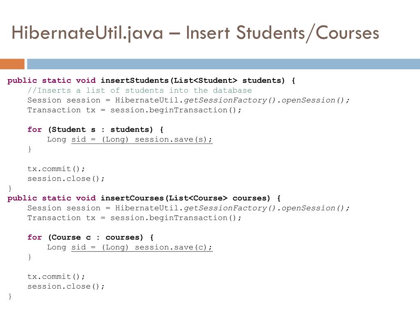420x315 pixels.
Task: Click the first 'tx.commit();' line in insertStudents
Action: point(56,169)
